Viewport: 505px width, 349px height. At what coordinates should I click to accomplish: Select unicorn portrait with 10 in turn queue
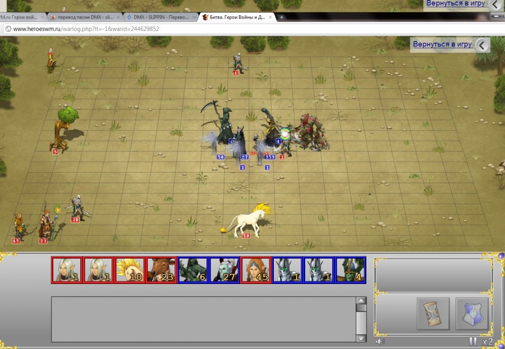point(130,270)
